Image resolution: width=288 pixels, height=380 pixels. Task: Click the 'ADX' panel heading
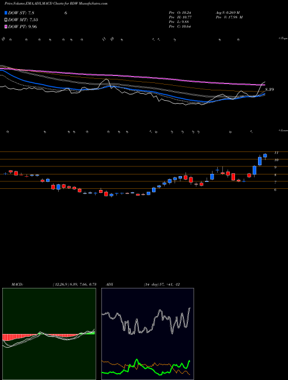pos(109,284)
